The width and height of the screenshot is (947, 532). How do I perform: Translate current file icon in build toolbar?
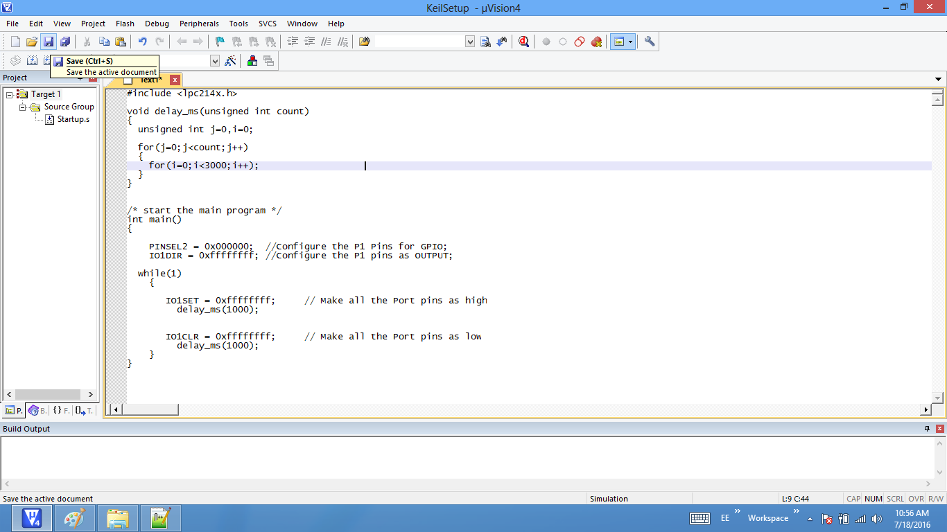pos(15,61)
